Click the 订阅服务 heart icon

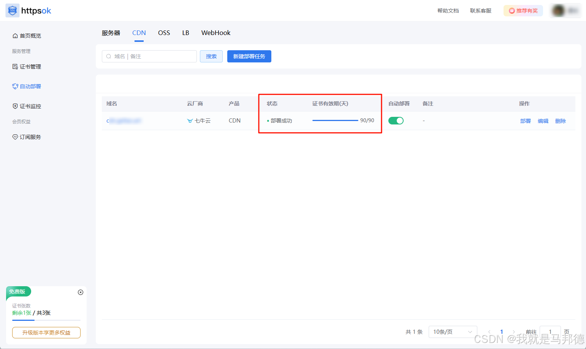[x=15, y=137]
